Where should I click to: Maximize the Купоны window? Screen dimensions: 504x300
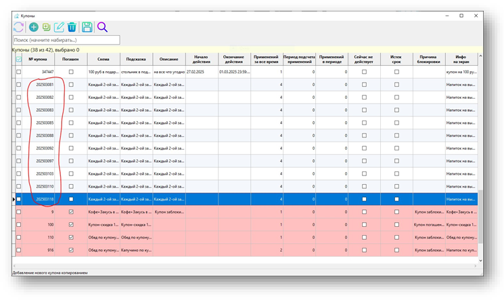461,15
